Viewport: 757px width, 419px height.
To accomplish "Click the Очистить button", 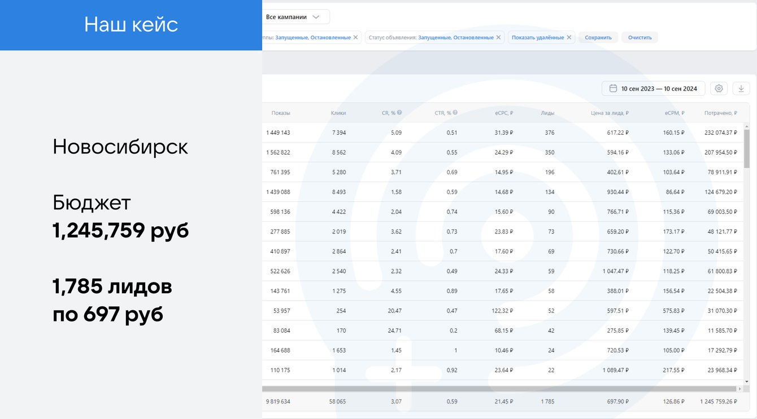I will coord(639,38).
